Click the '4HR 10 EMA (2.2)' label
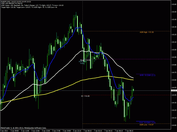The image size is (177, 132). 148,75
